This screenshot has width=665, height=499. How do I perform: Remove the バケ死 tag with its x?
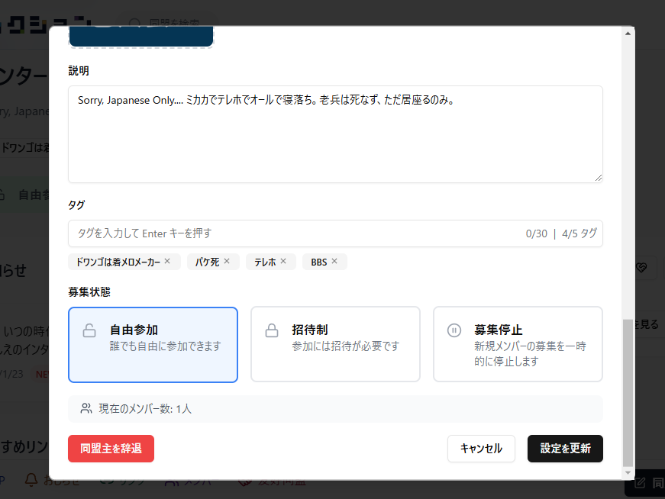pyautogui.click(x=227, y=262)
